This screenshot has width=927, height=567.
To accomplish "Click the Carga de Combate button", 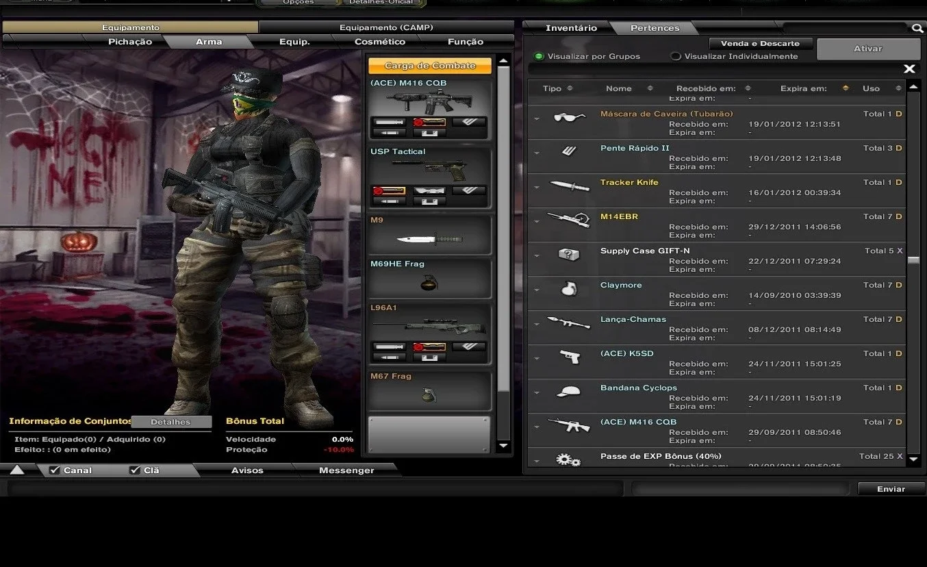I will [x=430, y=66].
